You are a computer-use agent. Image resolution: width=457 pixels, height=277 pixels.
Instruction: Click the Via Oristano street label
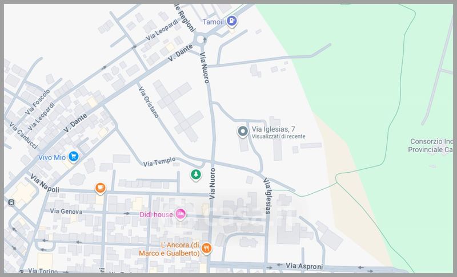point(149,101)
